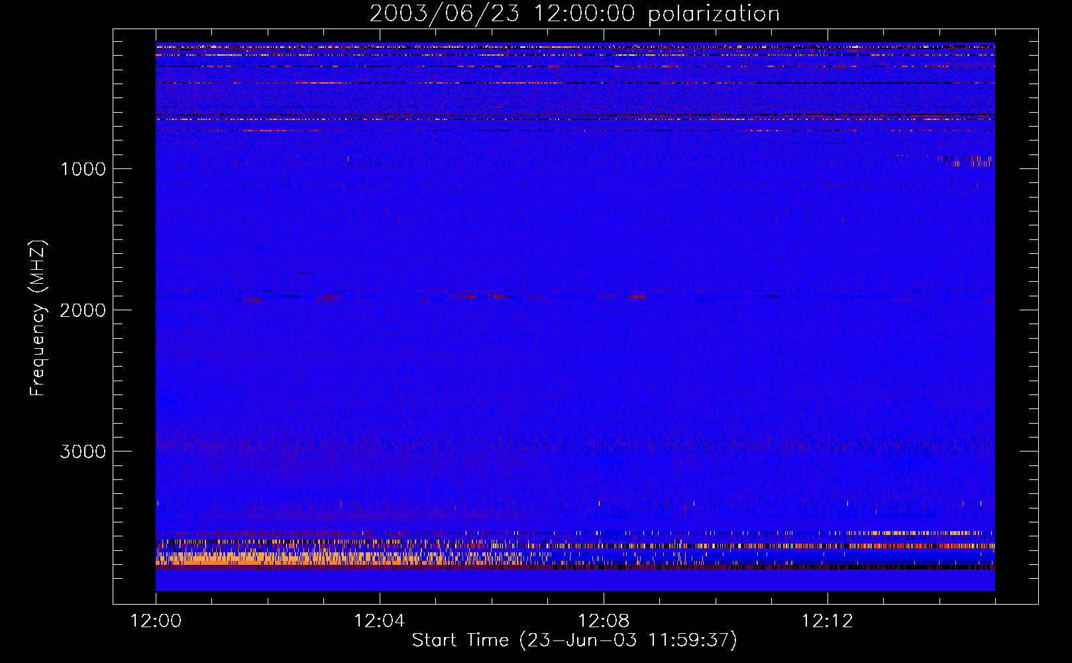Click the 'Start Time (23-Jun-03 11:59:37)' label
Screen dimensions: 1072x663
[x=574, y=640]
